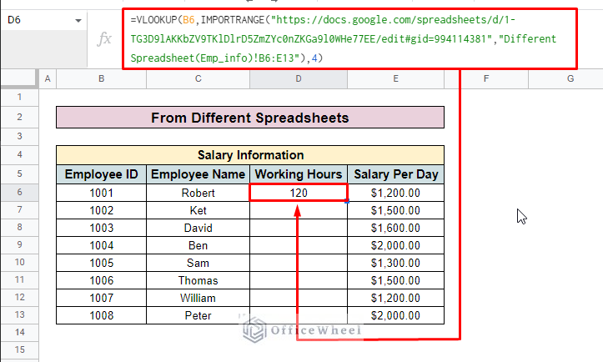The width and height of the screenshot is (603, 362).
Task: Click 'Employee Name' column header cell
Action: (x=198, y=174)
